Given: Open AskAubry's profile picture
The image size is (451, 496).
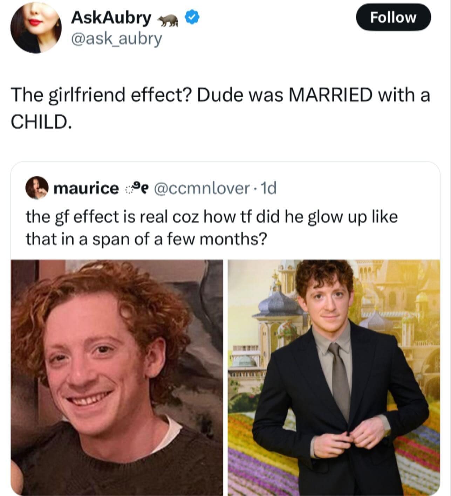Looking at the screenshot, I should point(36,28).
